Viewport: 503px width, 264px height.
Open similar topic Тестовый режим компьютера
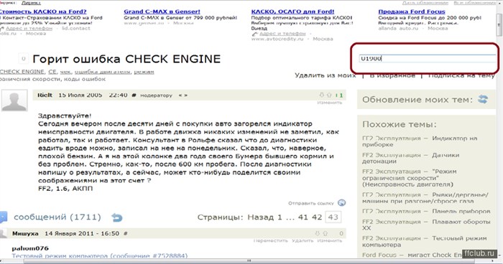425,241
